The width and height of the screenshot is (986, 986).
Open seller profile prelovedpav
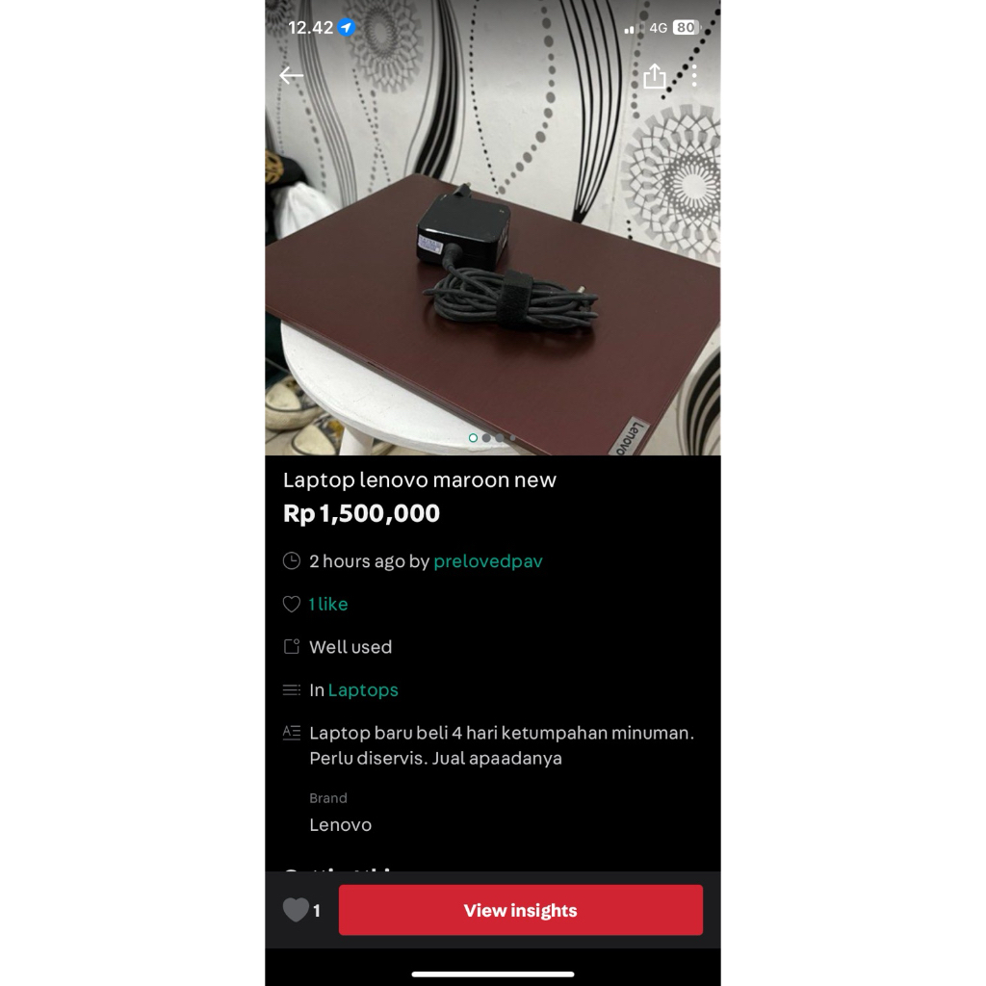tap(488, 561)
